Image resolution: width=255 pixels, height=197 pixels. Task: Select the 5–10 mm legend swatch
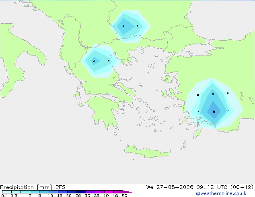click(44, 192)
